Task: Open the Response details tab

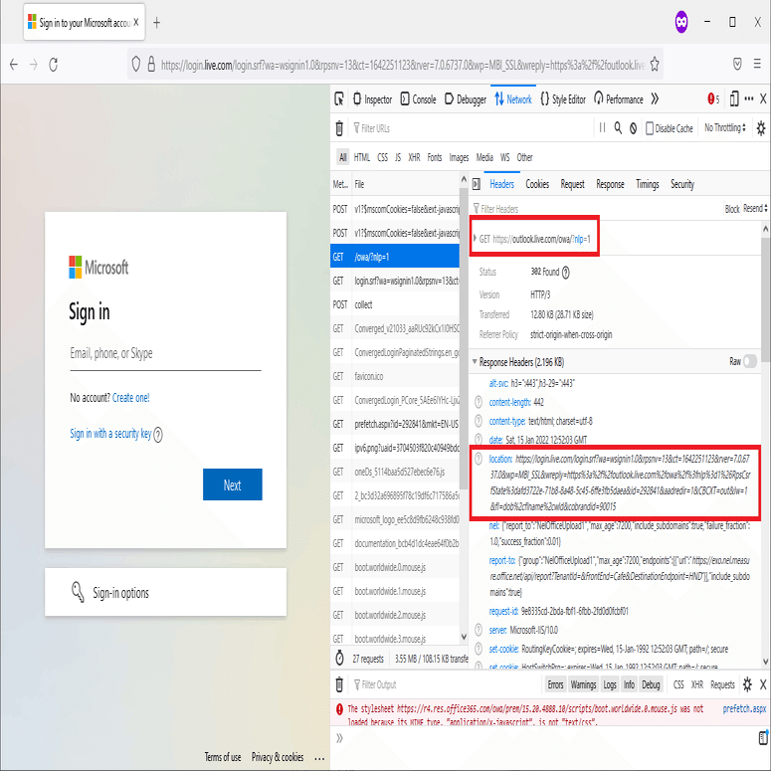Action: click(x=610, y=184)
